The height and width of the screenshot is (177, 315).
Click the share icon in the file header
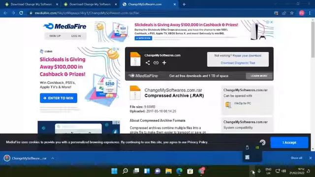click(148, 62)
